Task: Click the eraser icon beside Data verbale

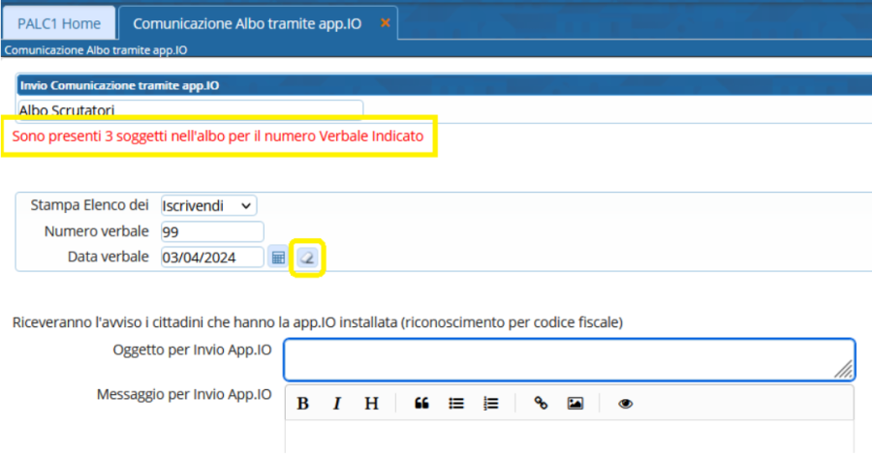Action: [x=307, y=258]
